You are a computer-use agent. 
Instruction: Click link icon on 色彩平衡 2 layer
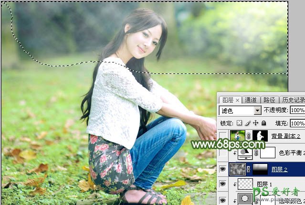[256, 153]
